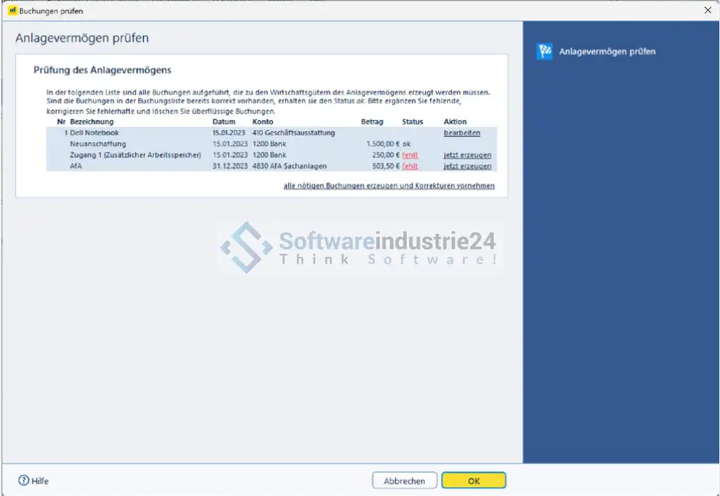Open the bearbeiten link for Dell Notebook
Viewport: 720px width, 496px height.
click(x=462, y=133)
